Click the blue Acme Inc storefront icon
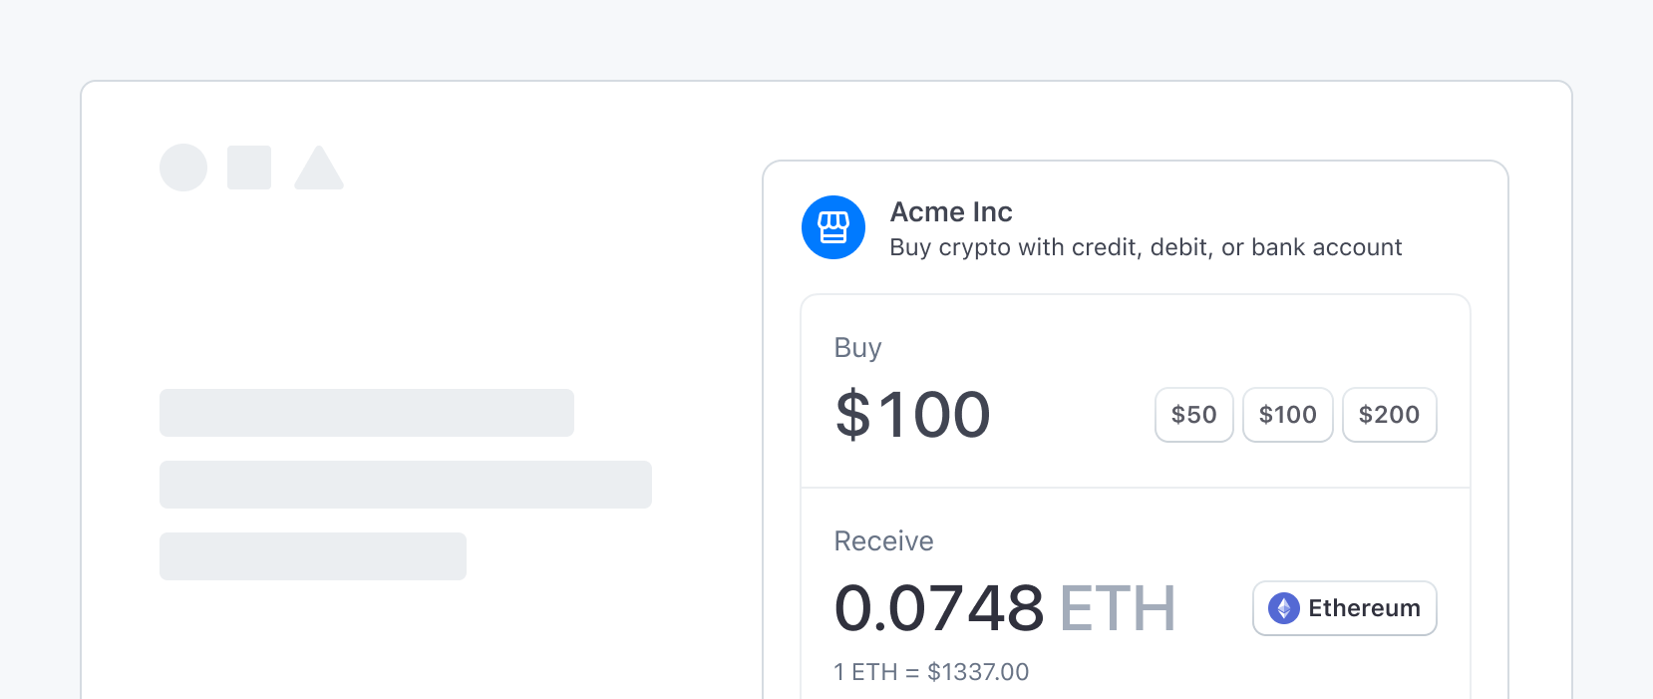Image resolution: width=1653 pixels, height=699 pixels. pyautogui.click(x=833, y=227)
